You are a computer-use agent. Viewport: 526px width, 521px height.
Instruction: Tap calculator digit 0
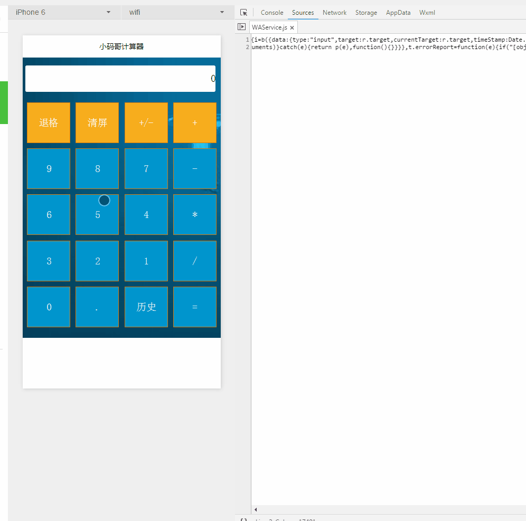[49, 307]
